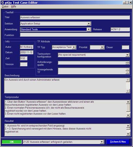Click the Vorangehende TF up arrow
This screenshot has height=147, width=133.
127,69
